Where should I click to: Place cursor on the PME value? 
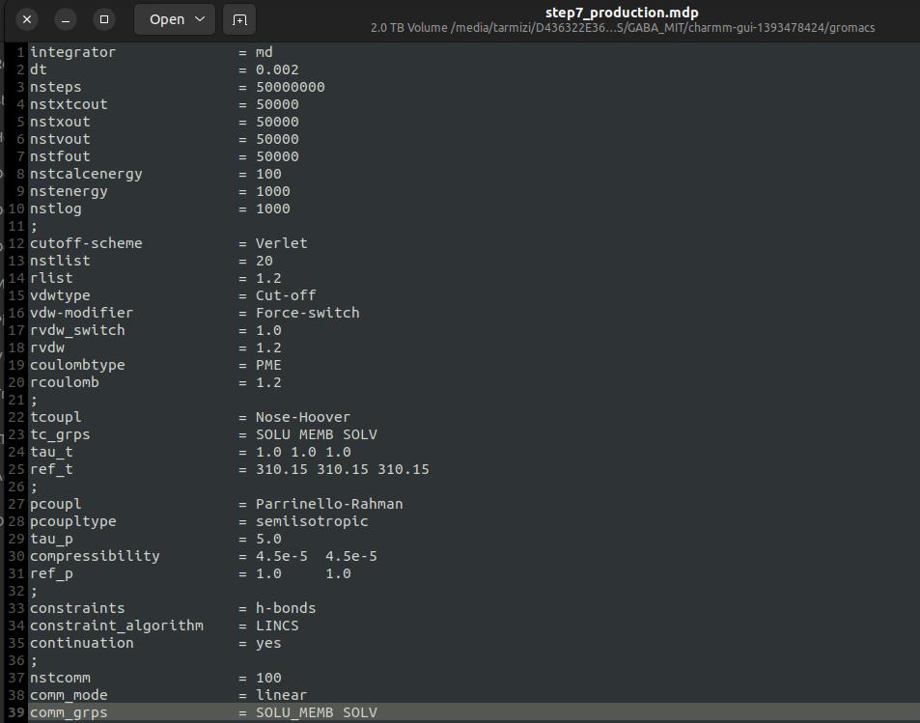pyautogui.click(x=268, y=365)
